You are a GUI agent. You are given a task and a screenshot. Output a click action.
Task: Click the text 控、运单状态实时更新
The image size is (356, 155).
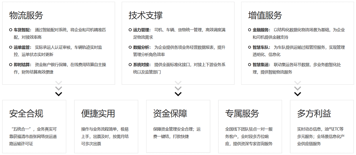(34, 55)
